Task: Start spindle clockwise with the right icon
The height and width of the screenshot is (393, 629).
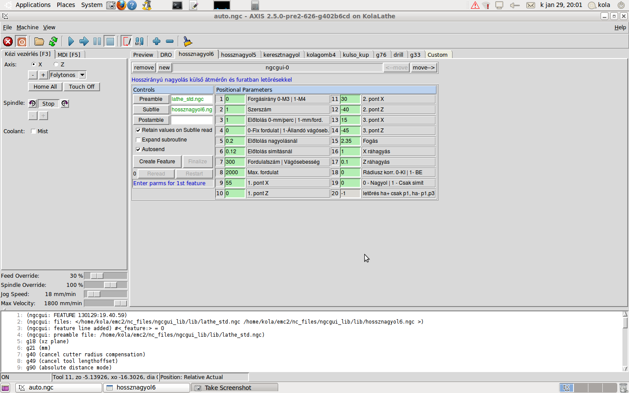Action: (65, 103)
